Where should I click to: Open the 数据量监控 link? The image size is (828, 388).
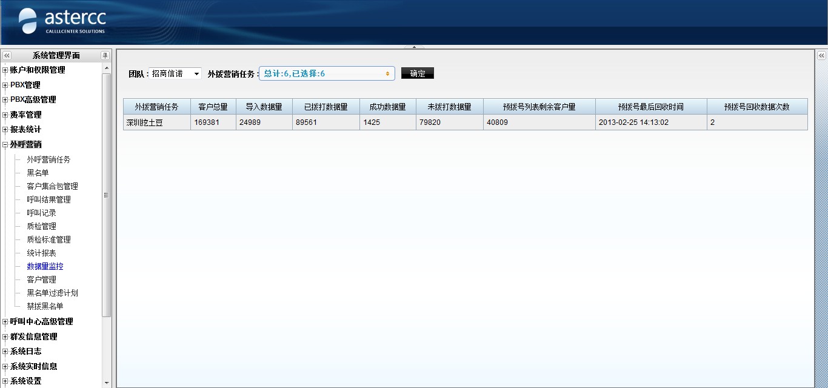coord(45,266)
